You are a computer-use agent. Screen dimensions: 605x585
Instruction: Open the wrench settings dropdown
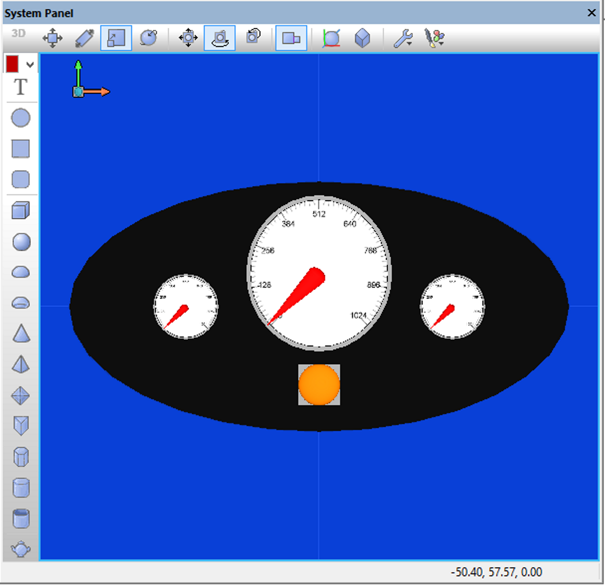tap(403, 38)
